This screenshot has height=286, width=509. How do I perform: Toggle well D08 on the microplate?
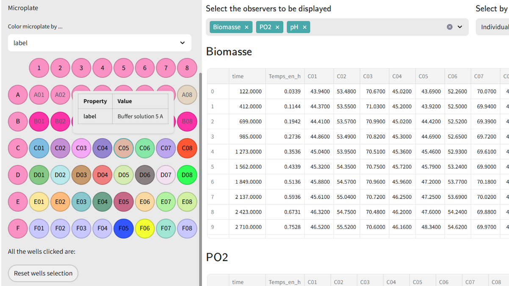[x=187, y=175]
